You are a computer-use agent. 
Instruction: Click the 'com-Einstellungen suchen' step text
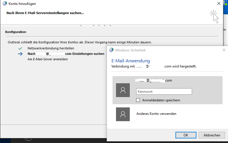click(x=85, y=54)
